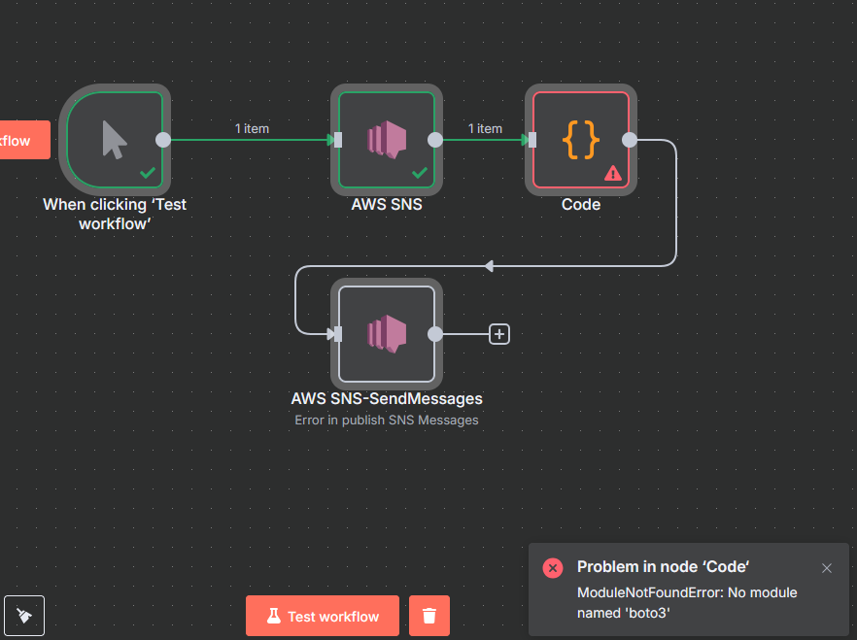
Task: Click the output connector of trigger node
Action: (163, 140)
